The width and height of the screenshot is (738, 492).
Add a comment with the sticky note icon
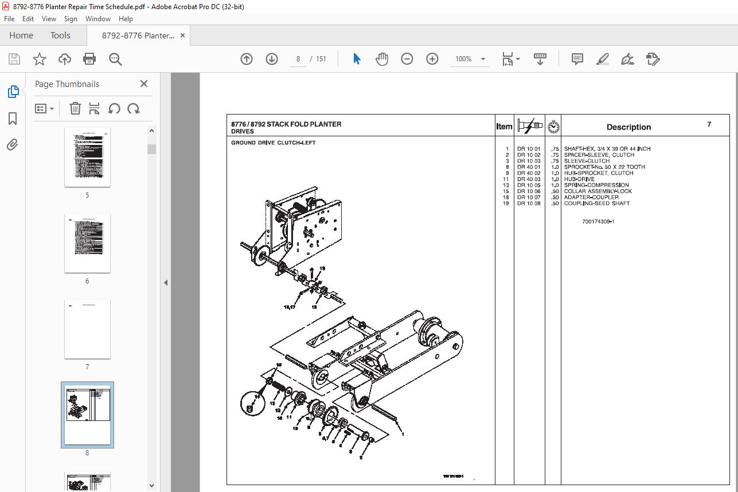click(x=577, y=59)
